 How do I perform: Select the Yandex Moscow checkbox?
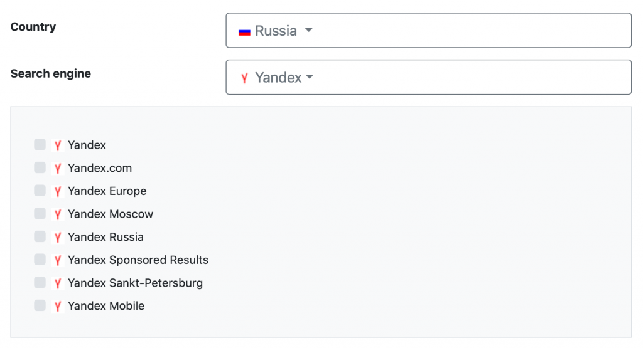40,213
